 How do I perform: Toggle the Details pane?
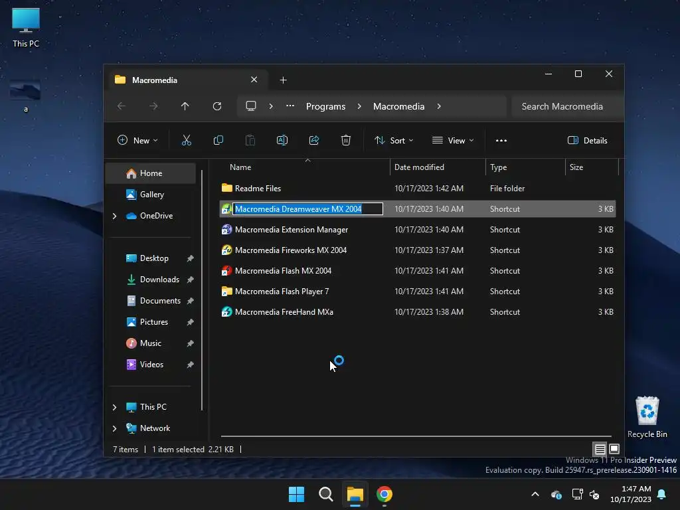click(x=587, y=141)
